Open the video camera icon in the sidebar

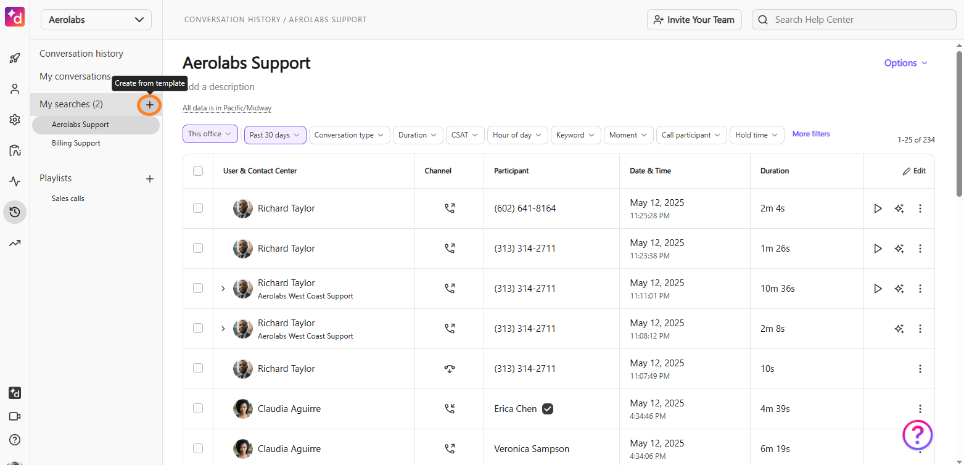pyautogui.click(x=15, y=416)
